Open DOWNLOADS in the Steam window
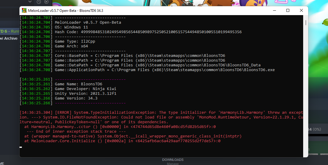 pyautogui.click(x=173, y=160)
